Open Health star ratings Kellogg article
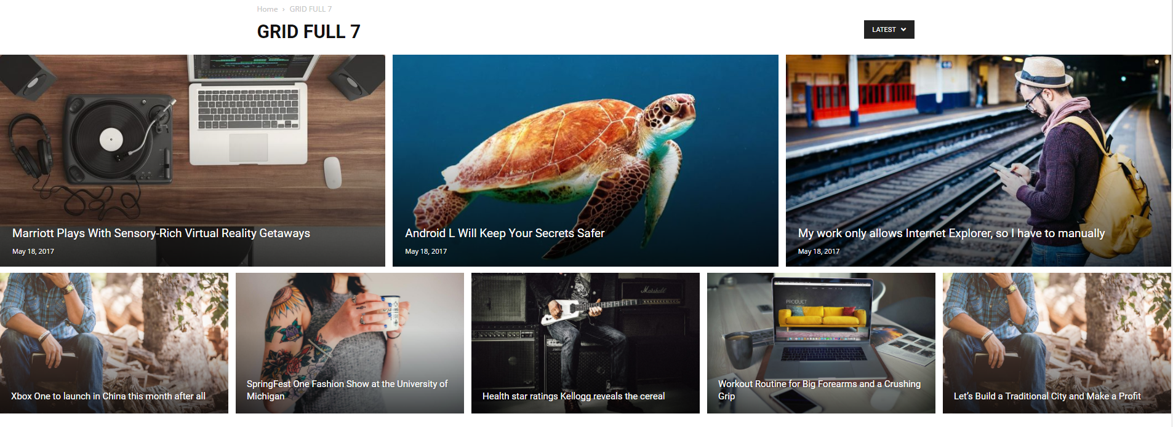1173x427 pixels. pos(574,396)
